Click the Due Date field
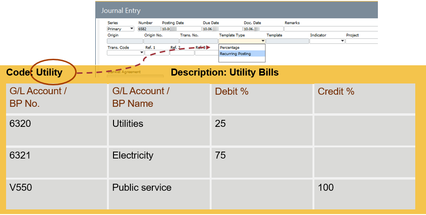The height and width of the screenshot is (215, 426). (222, 29)
